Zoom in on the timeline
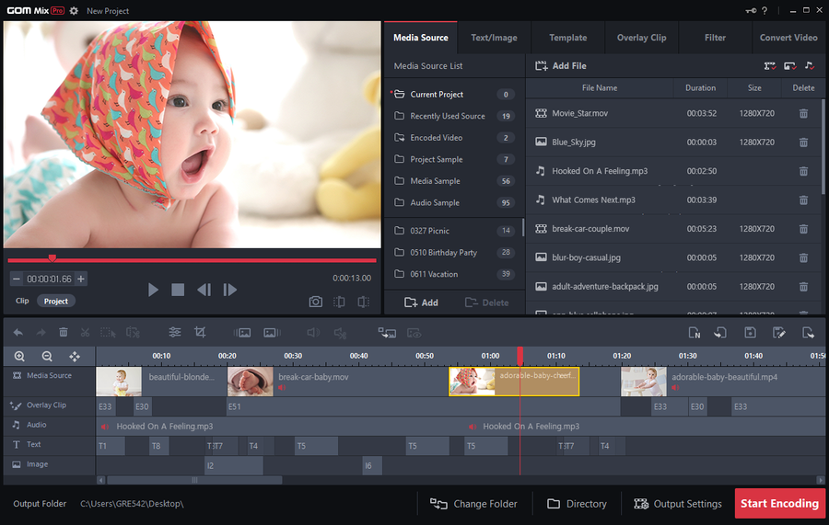829x525 pixels. pyautogui.click(x=19, y=356)
